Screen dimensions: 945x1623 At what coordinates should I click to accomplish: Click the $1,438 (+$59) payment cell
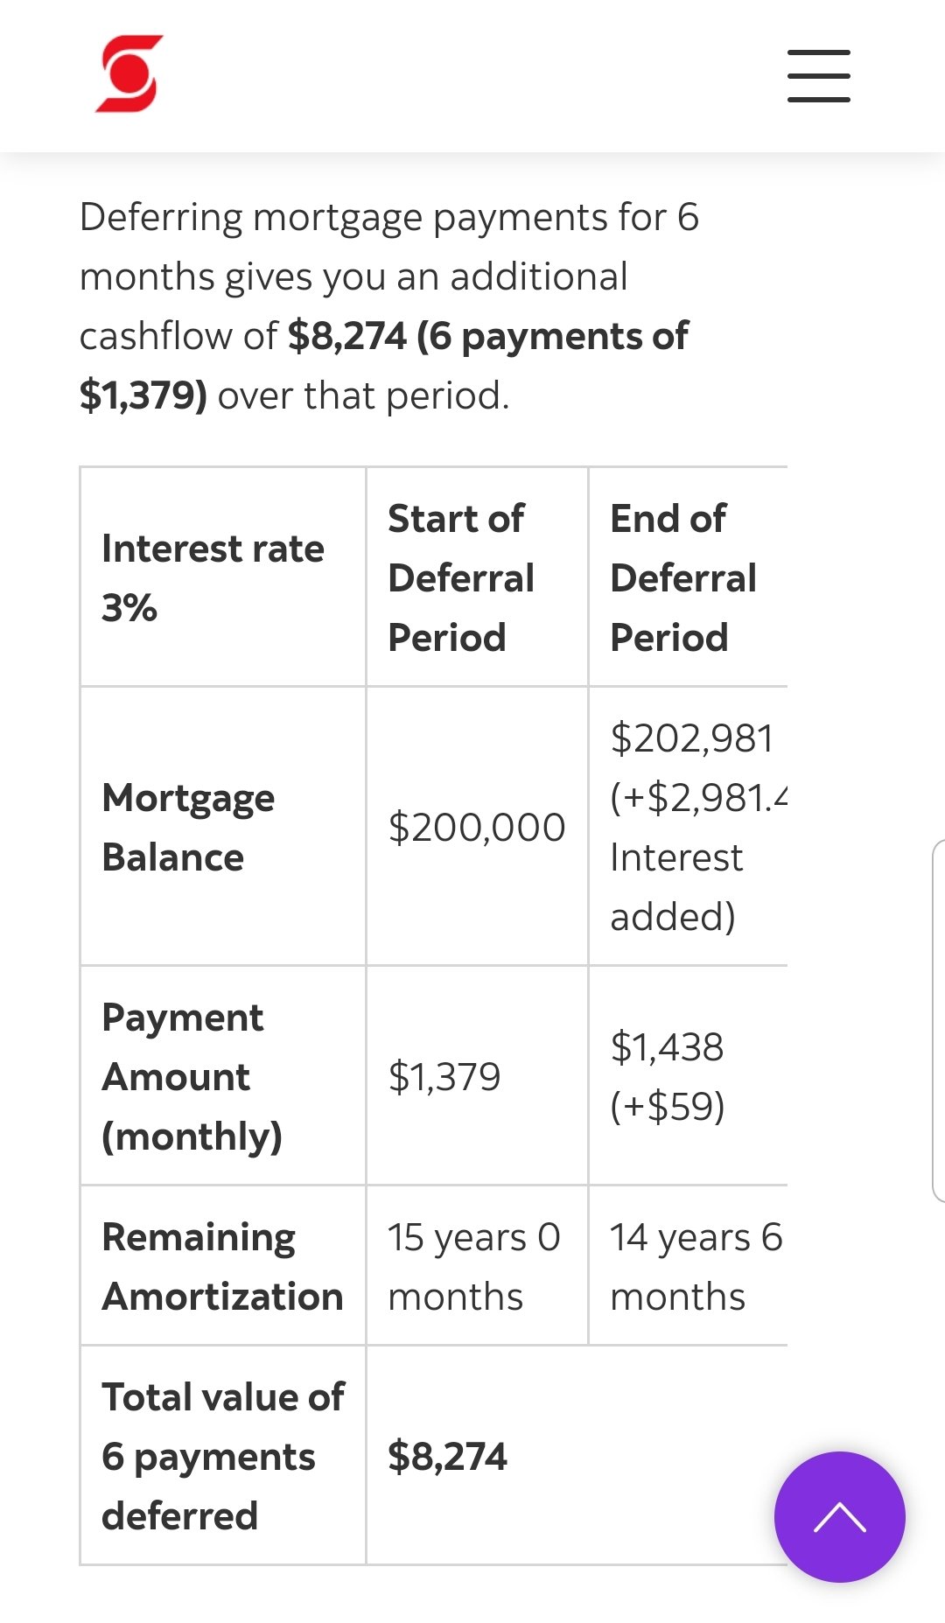point(668,1076)
